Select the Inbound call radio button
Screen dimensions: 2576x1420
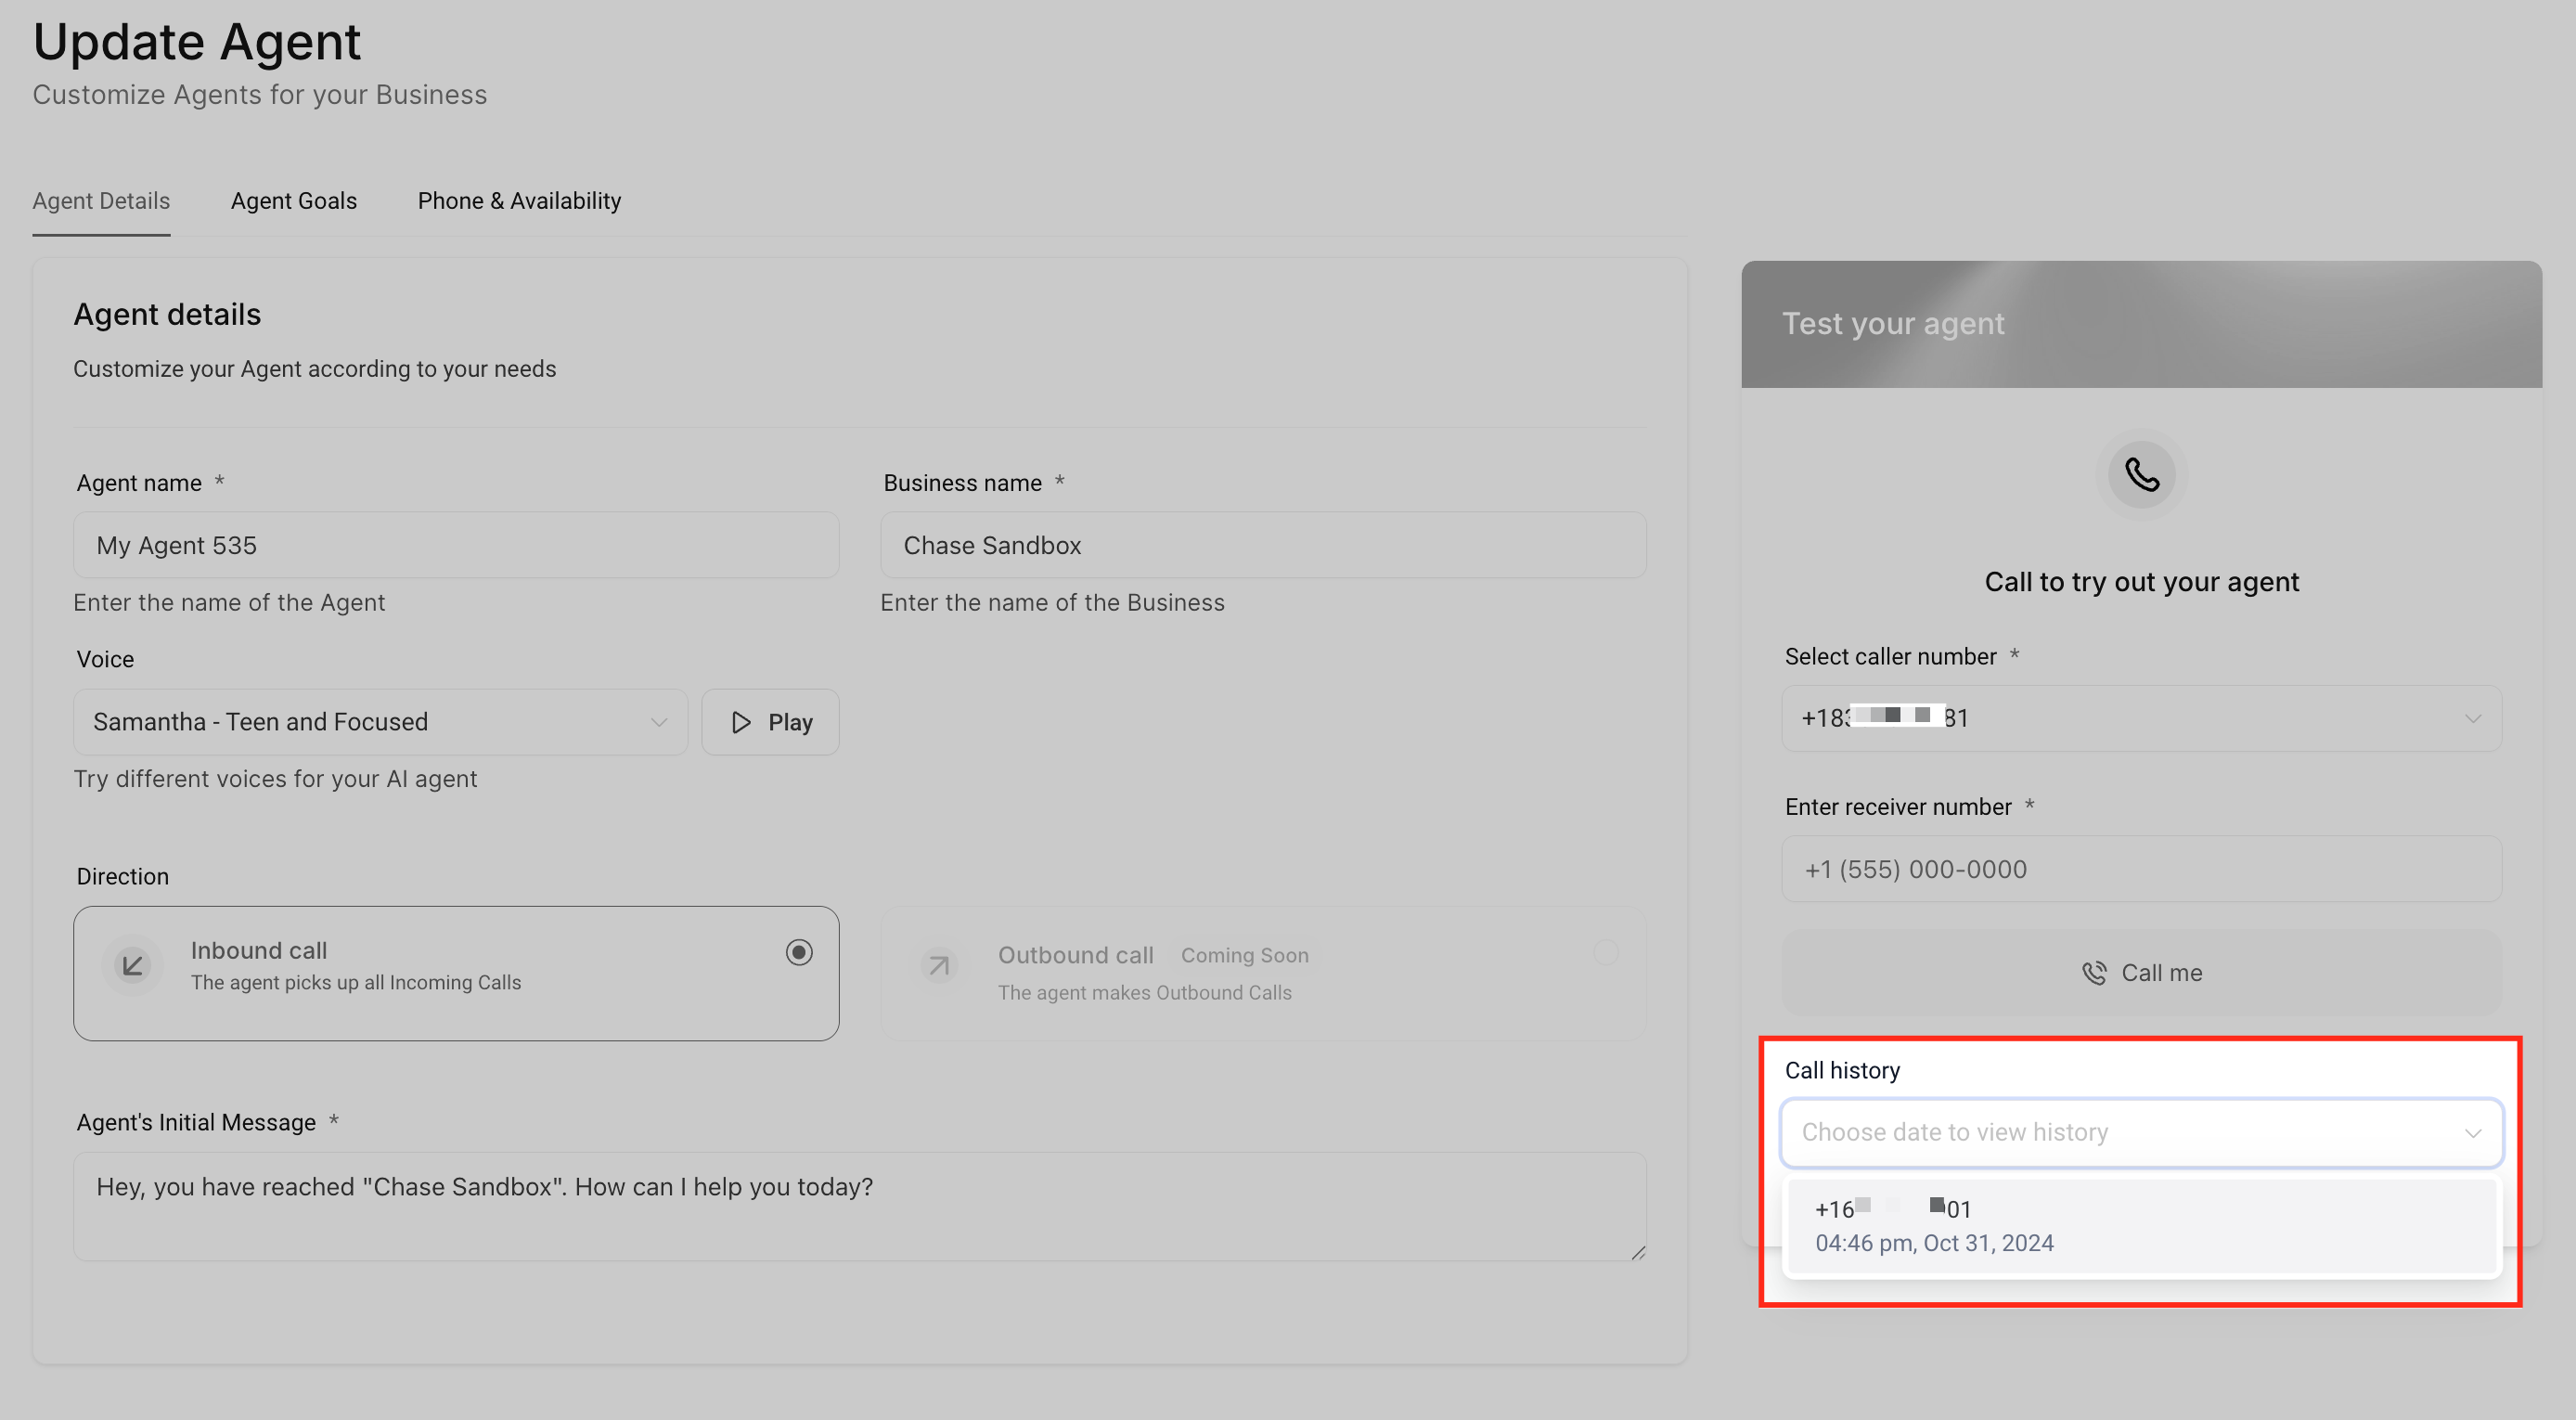tap(798, 952)
